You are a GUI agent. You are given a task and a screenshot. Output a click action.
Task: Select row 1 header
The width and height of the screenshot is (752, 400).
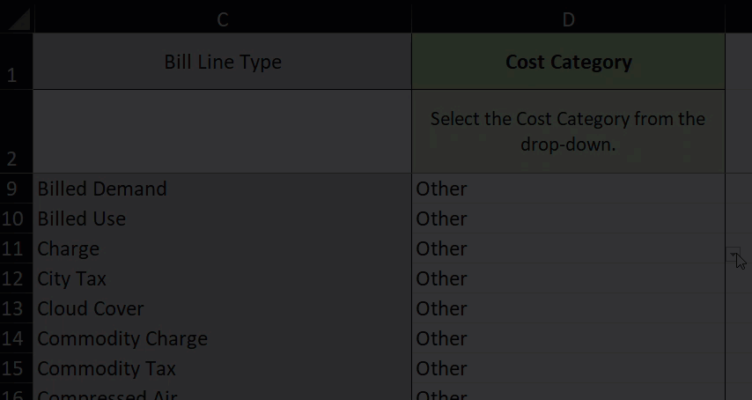point(17,61)
